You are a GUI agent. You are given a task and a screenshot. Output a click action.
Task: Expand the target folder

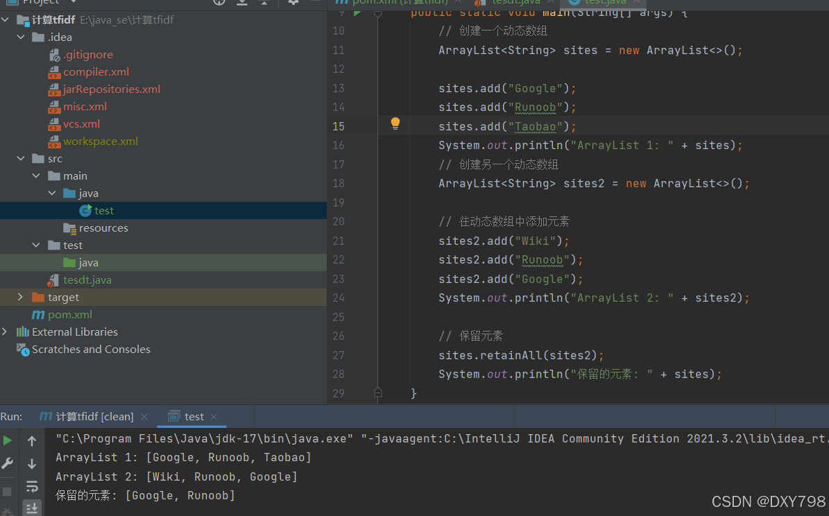[21, 297]
